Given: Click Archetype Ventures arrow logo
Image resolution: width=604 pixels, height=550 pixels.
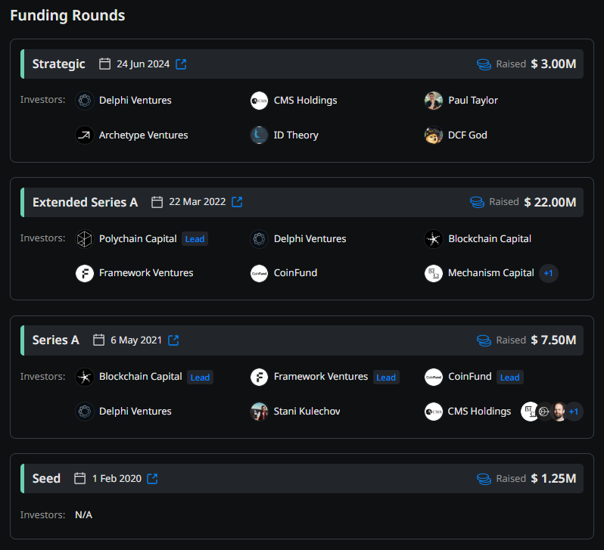Looking at the screenshot, I should 85,135.
